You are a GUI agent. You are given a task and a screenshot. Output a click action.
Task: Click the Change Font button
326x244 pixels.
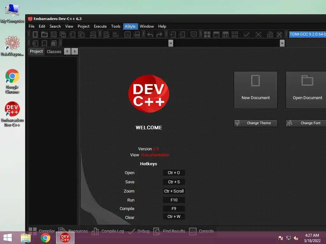click(306, 123)
